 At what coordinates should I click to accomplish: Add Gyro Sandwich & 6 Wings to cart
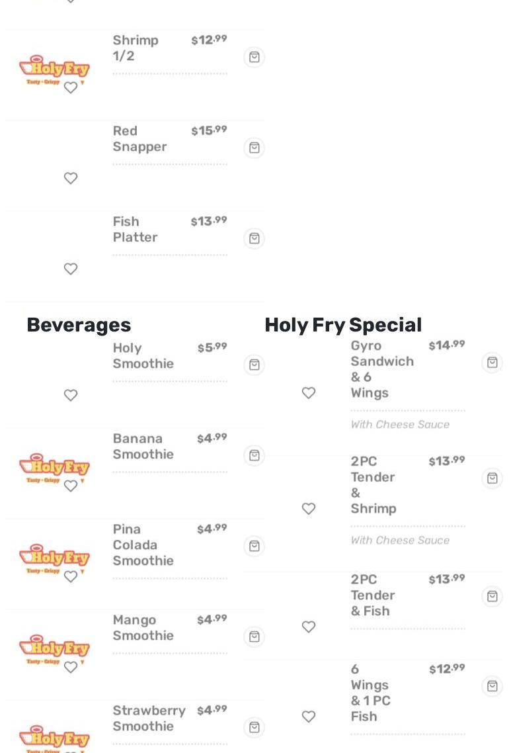click(x=492, y=363)
